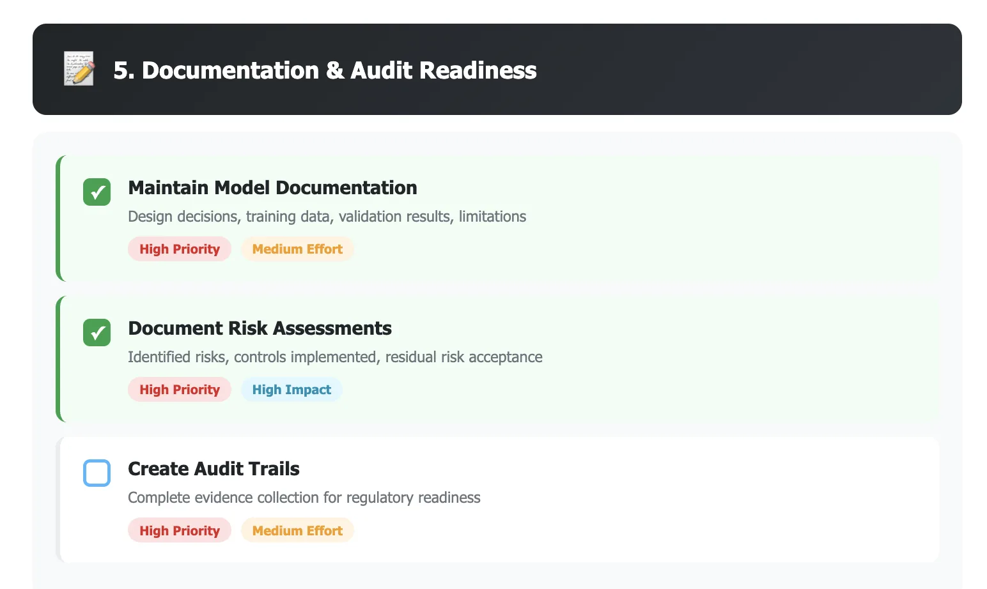The image size is (987, 589).
Task: Click the Documentation & Audit Readiness heading
Action: coord(325,70)
